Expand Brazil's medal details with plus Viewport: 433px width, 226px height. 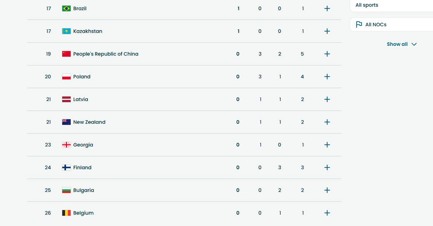pos(327,8)
